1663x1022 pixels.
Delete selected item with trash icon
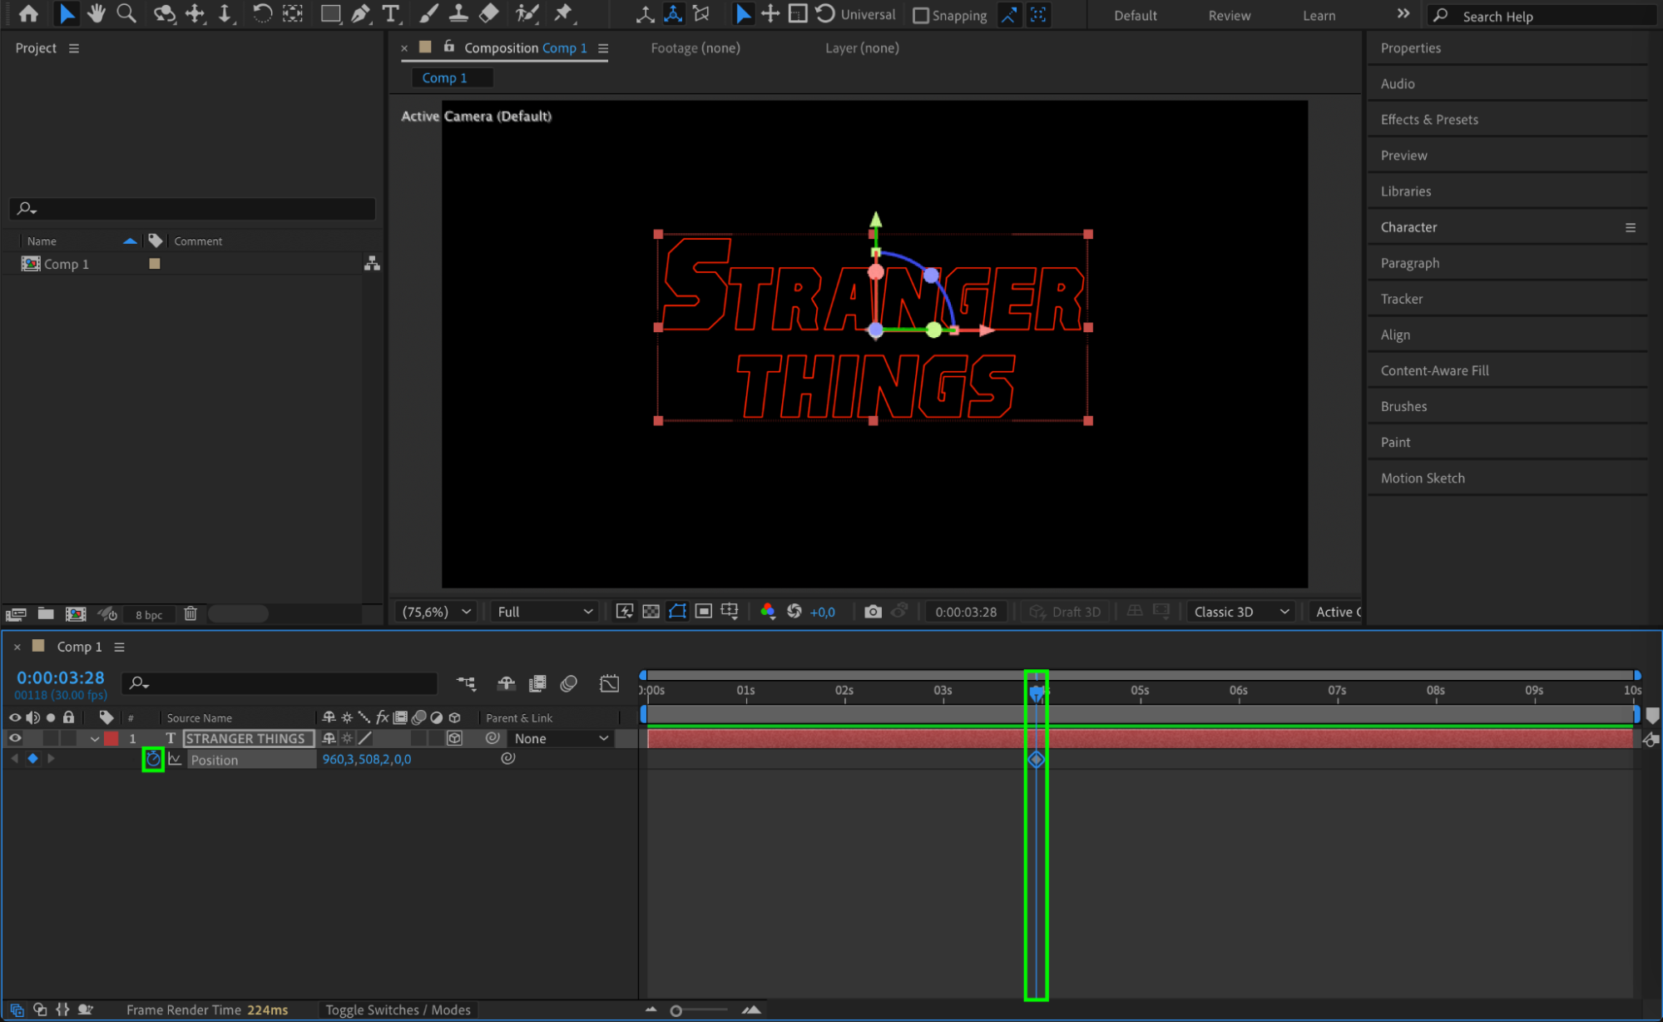coord(191,614)
